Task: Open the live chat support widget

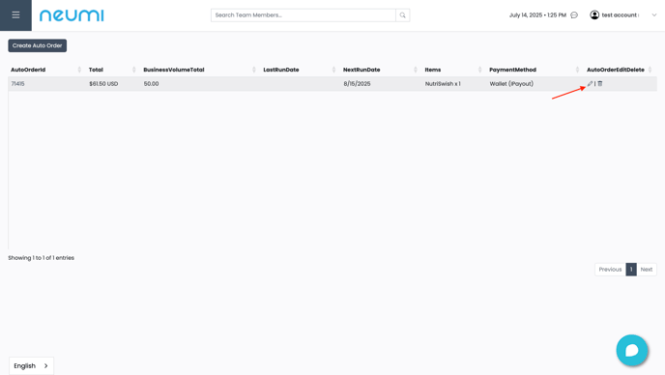Action: (x=632, y=351)
